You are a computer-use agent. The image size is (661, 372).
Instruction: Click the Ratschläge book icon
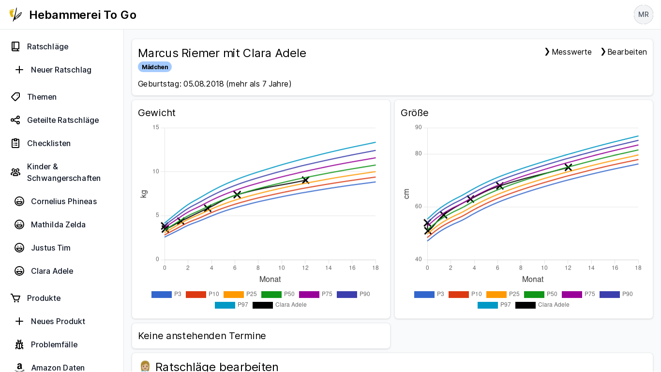coord(15,46)
